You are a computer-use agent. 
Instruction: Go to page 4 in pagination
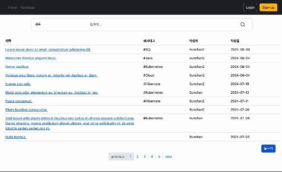(x=152, y=156)
